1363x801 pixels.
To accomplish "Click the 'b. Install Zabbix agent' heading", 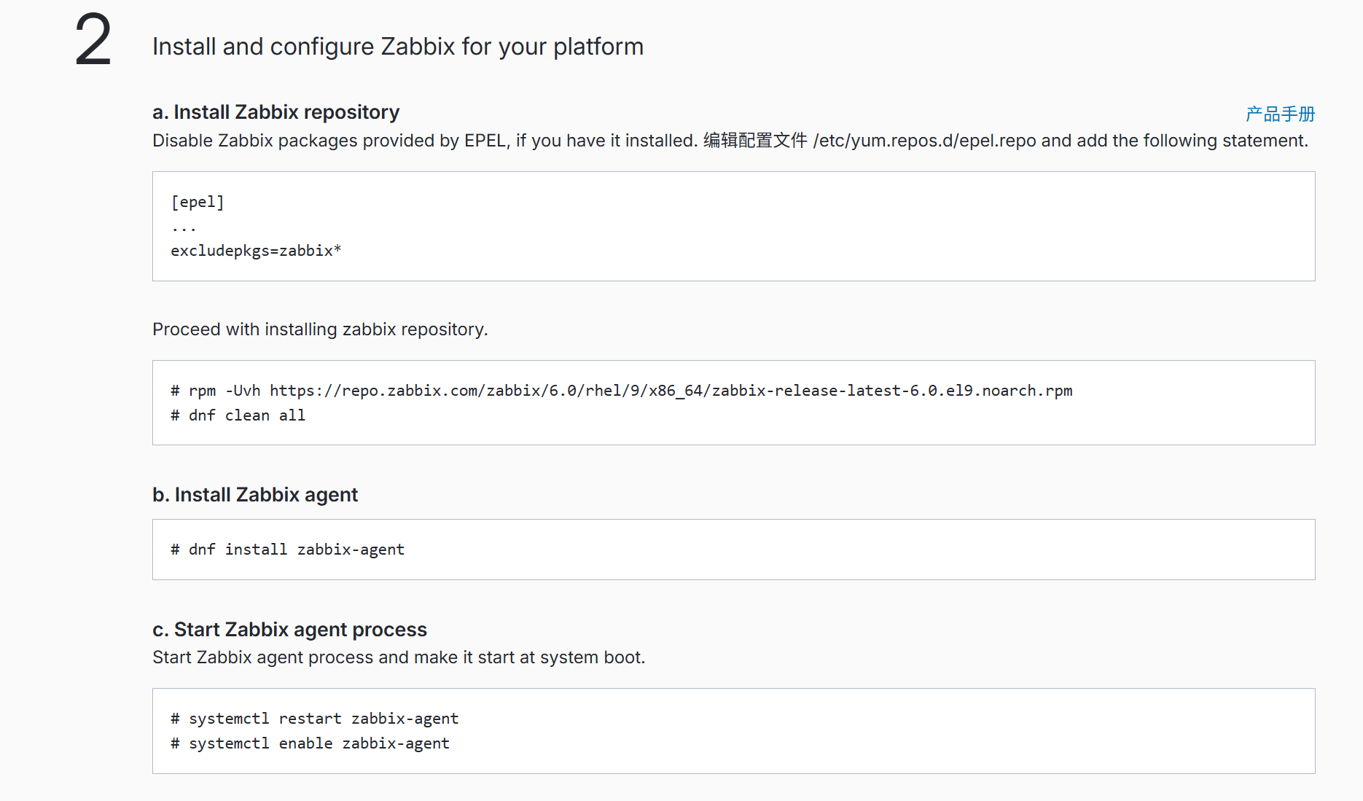I will pos(255,495).
